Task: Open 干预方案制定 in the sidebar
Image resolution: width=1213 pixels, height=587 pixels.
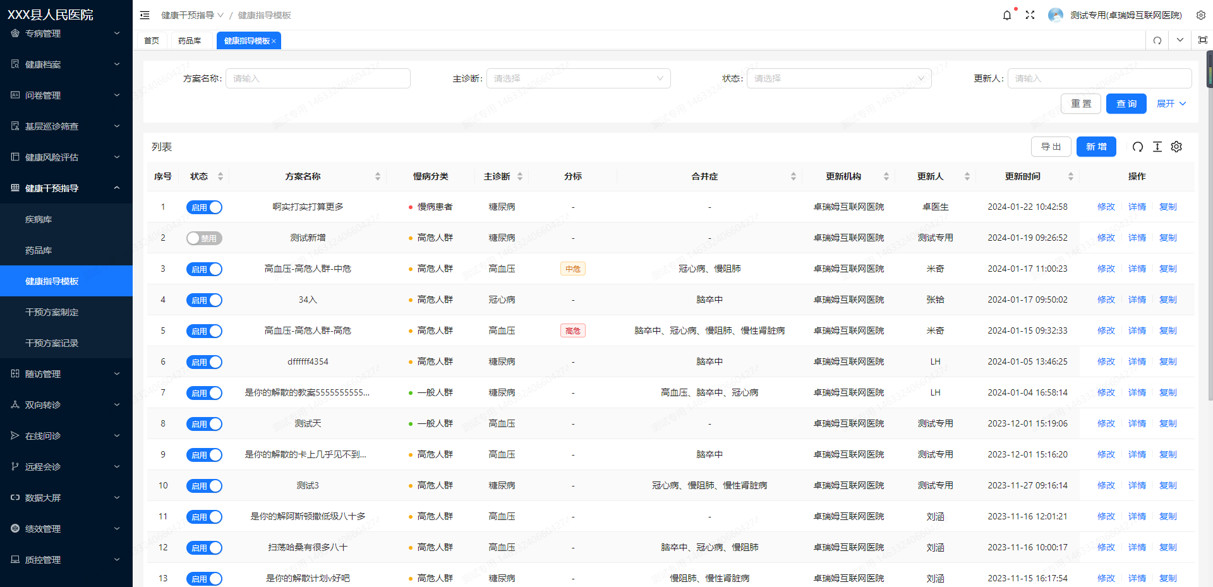Action: tap(52, 312)
